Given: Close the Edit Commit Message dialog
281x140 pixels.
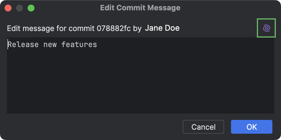Looking at the screenshot, I should (8, 8).
